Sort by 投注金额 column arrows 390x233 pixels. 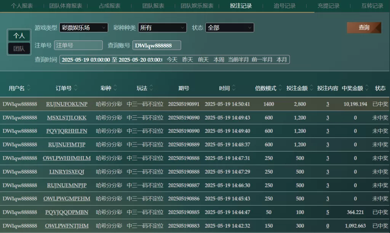tap(311, 88)
